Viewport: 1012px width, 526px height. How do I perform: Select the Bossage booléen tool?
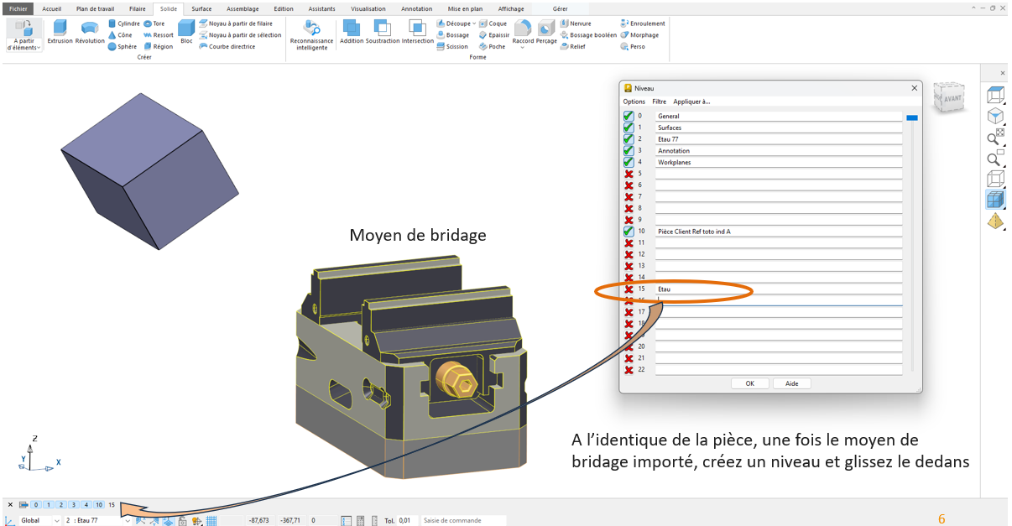[588, 35]
